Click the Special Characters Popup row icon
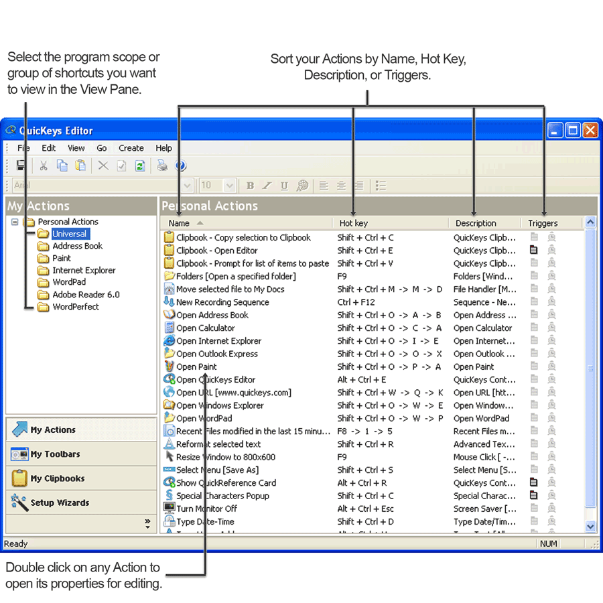Viewport: 603px width, 603px height. coord(169,495)
